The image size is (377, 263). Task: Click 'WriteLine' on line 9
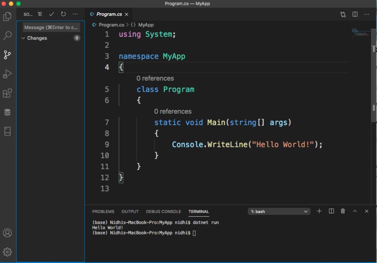pos(227,145)
